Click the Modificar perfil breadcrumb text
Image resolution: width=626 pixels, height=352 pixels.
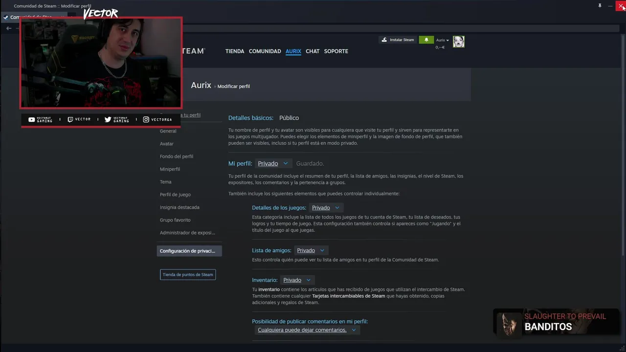tap(234, 87)
